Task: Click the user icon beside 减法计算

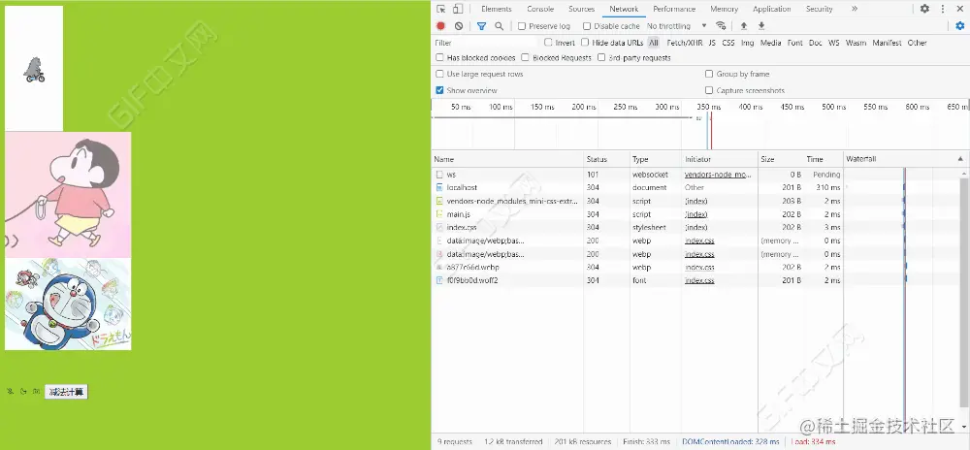Action: (x=10, y=391)
